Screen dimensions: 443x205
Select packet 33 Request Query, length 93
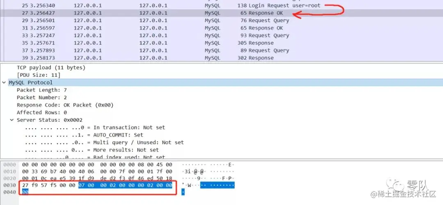pyautogui.click(x=221, y=35)
